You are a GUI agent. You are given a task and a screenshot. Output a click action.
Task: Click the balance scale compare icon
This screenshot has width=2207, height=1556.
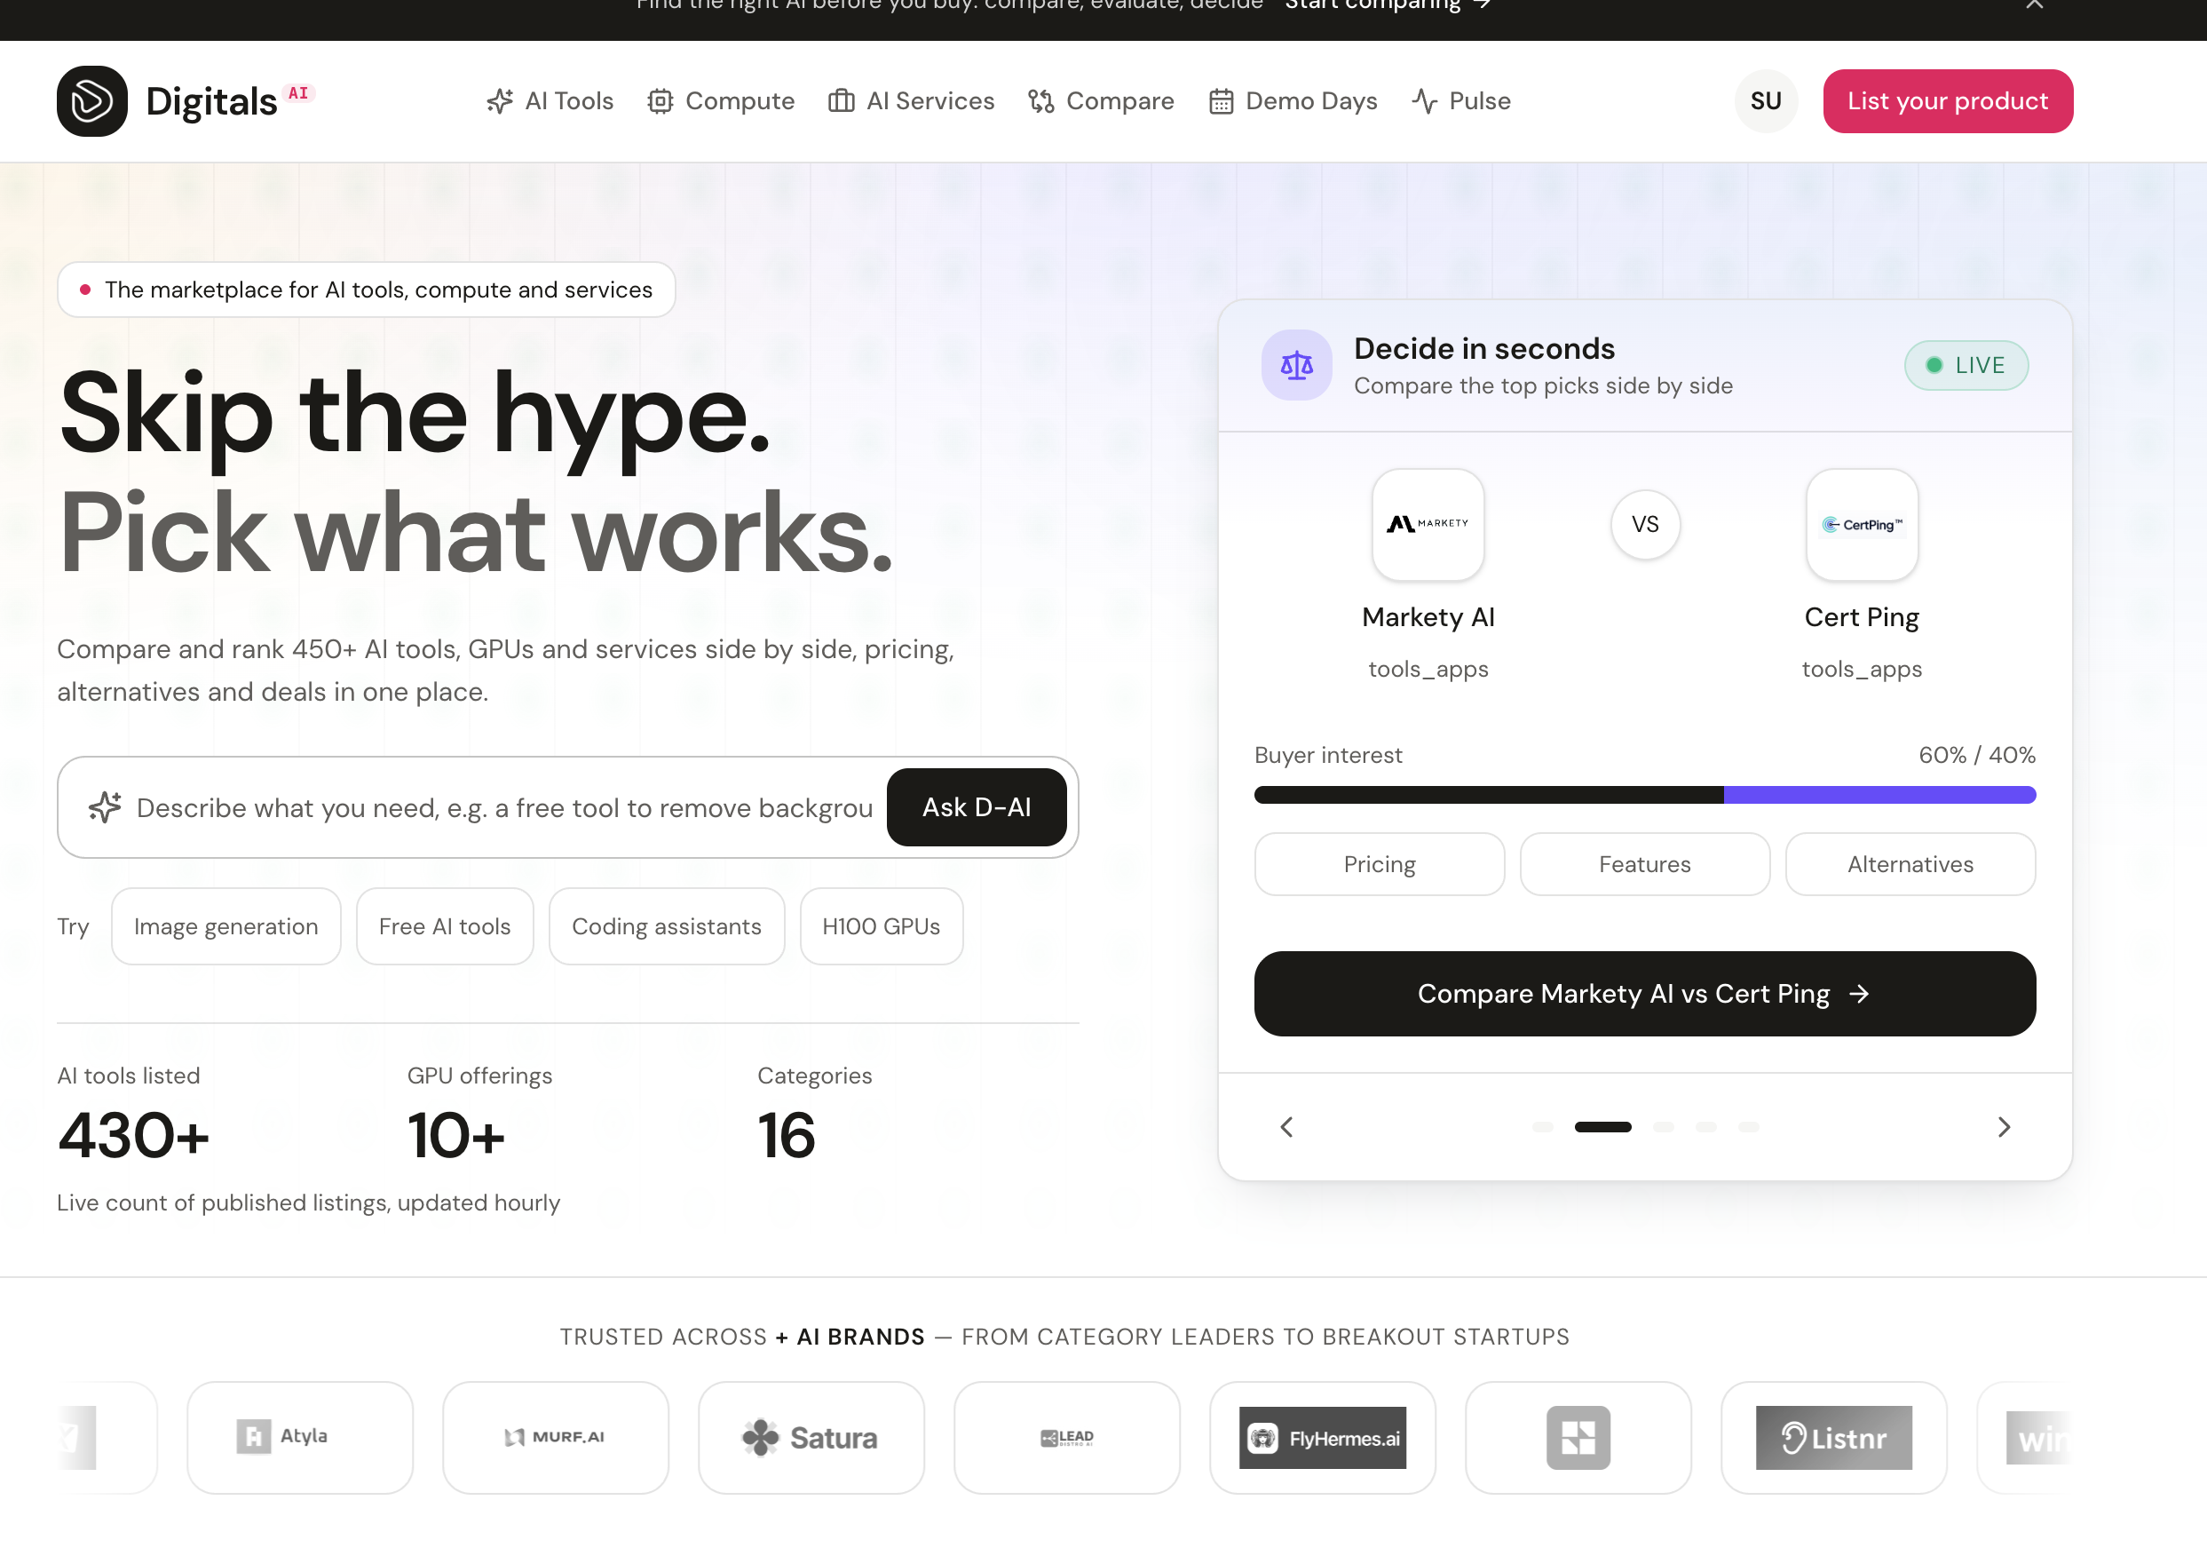pos(1297,365)
